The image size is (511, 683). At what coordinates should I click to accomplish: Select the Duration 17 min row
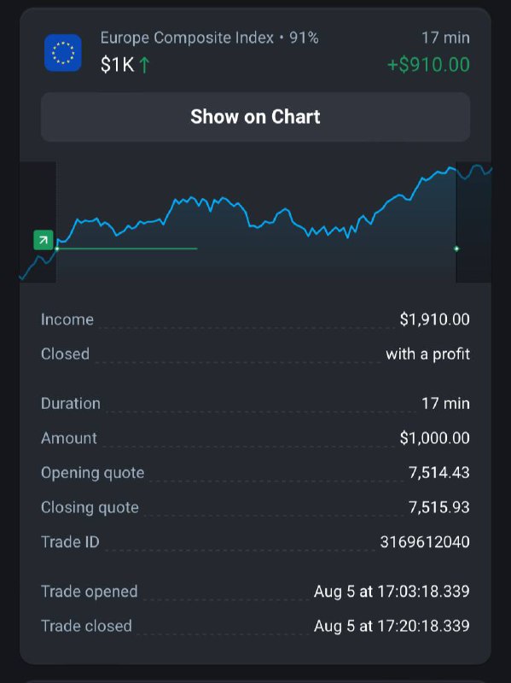(x=256, y=403)
